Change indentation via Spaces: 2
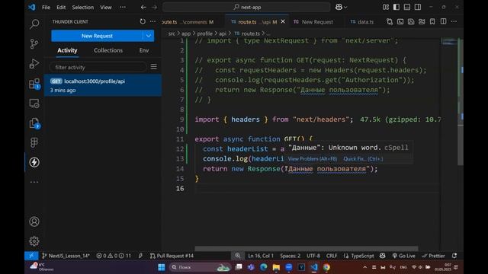This screenshot has height=274, width=488. point(290,256)
